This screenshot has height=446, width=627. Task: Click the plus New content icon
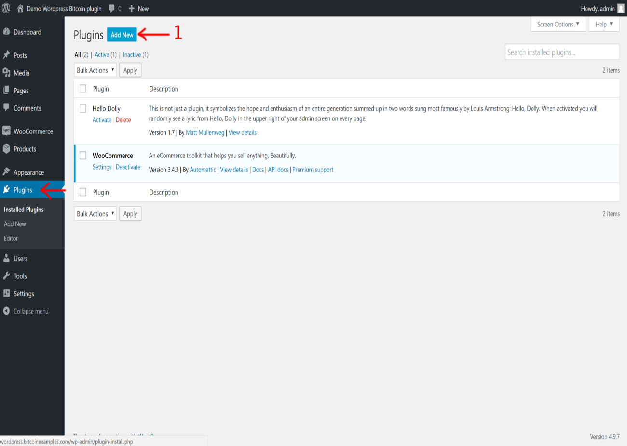[x=131, y=8]
